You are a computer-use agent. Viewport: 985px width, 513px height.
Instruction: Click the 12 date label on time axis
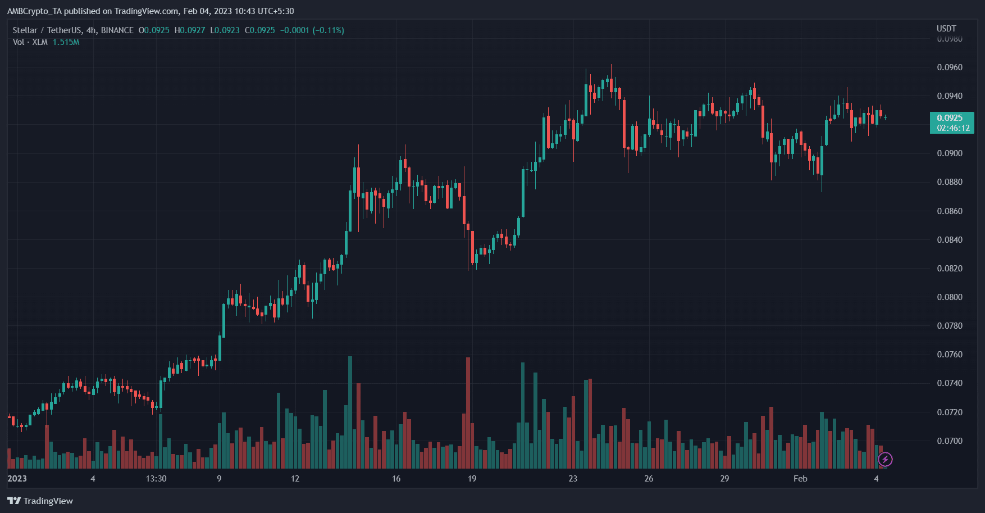(295, 479)
